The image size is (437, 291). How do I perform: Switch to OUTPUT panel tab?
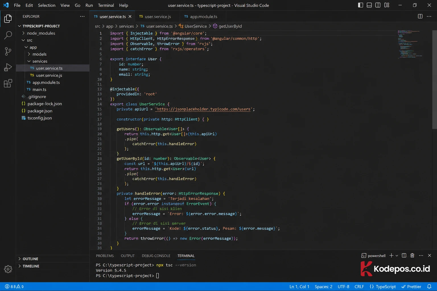click(127, 256)
